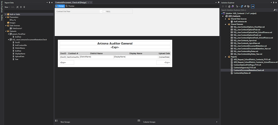Click the Row Groups pane icon

pos(56,120)
